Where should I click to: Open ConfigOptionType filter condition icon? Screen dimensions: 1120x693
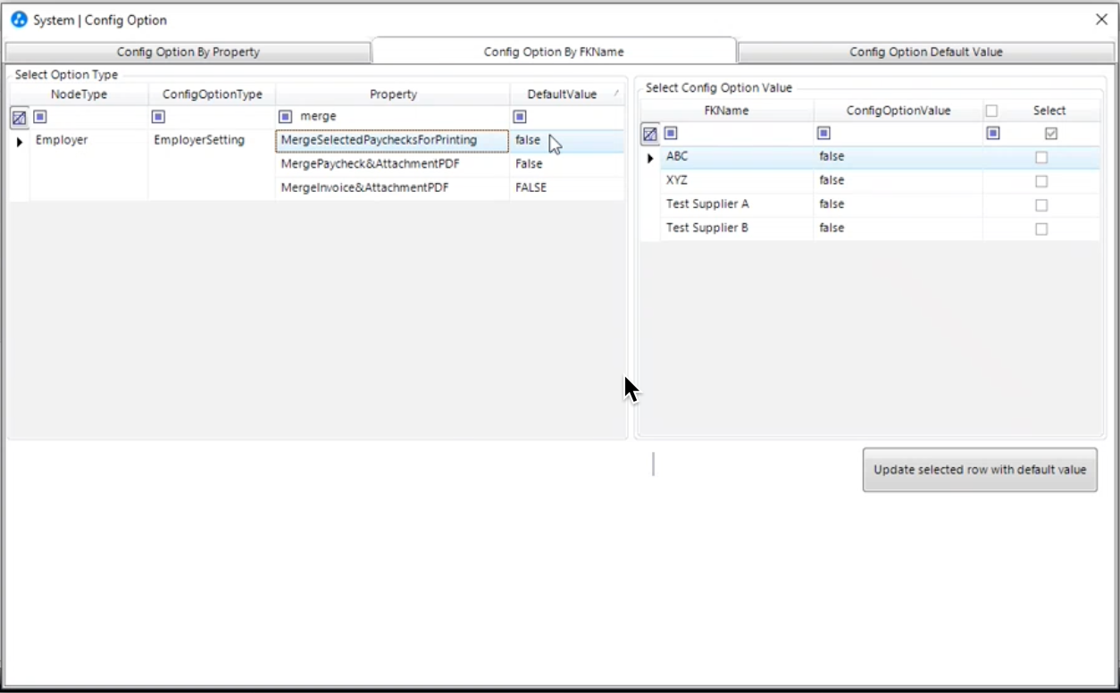coord(158,116)
